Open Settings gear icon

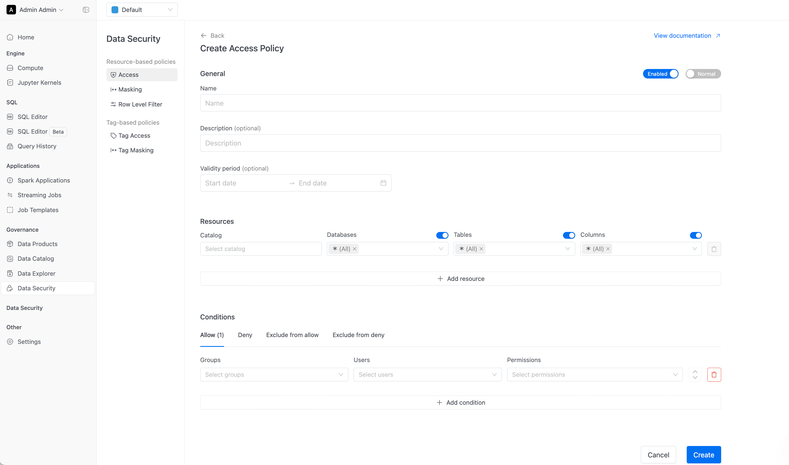point(10,342)
